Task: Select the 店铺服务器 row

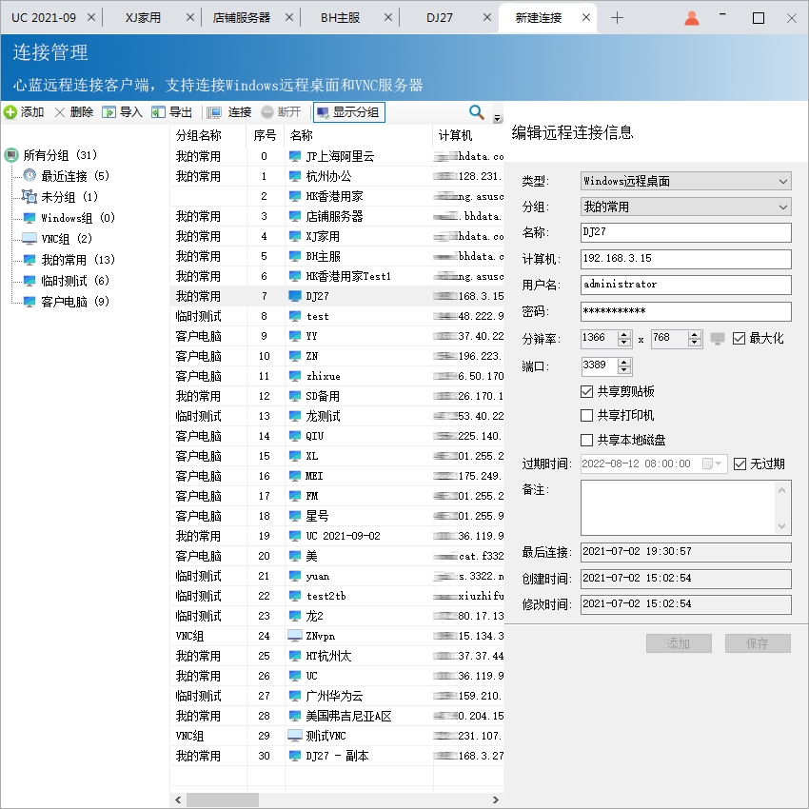Action: (x=337, y=216)
